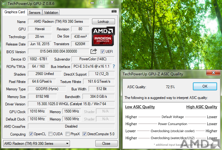Toggle the OpenCL checkbox
Screen dimensions: 222x150
tap(31, 134)
